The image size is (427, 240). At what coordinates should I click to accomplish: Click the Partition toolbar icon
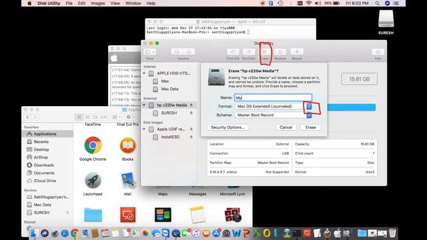pos(249,52)
